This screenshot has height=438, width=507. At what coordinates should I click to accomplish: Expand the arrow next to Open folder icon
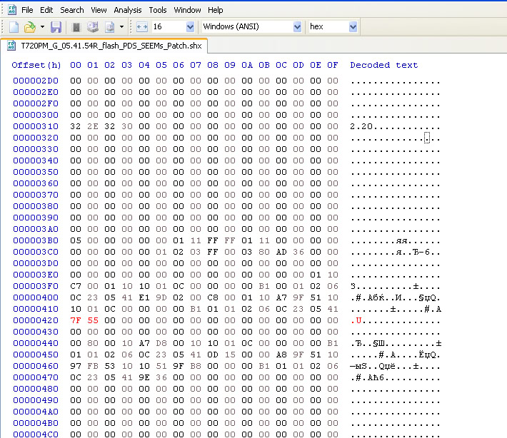pos(42,27)
